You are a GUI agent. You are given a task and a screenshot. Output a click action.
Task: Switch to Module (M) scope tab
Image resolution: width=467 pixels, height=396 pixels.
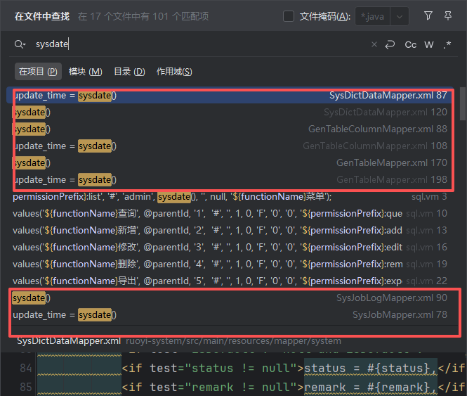point(86,72)
